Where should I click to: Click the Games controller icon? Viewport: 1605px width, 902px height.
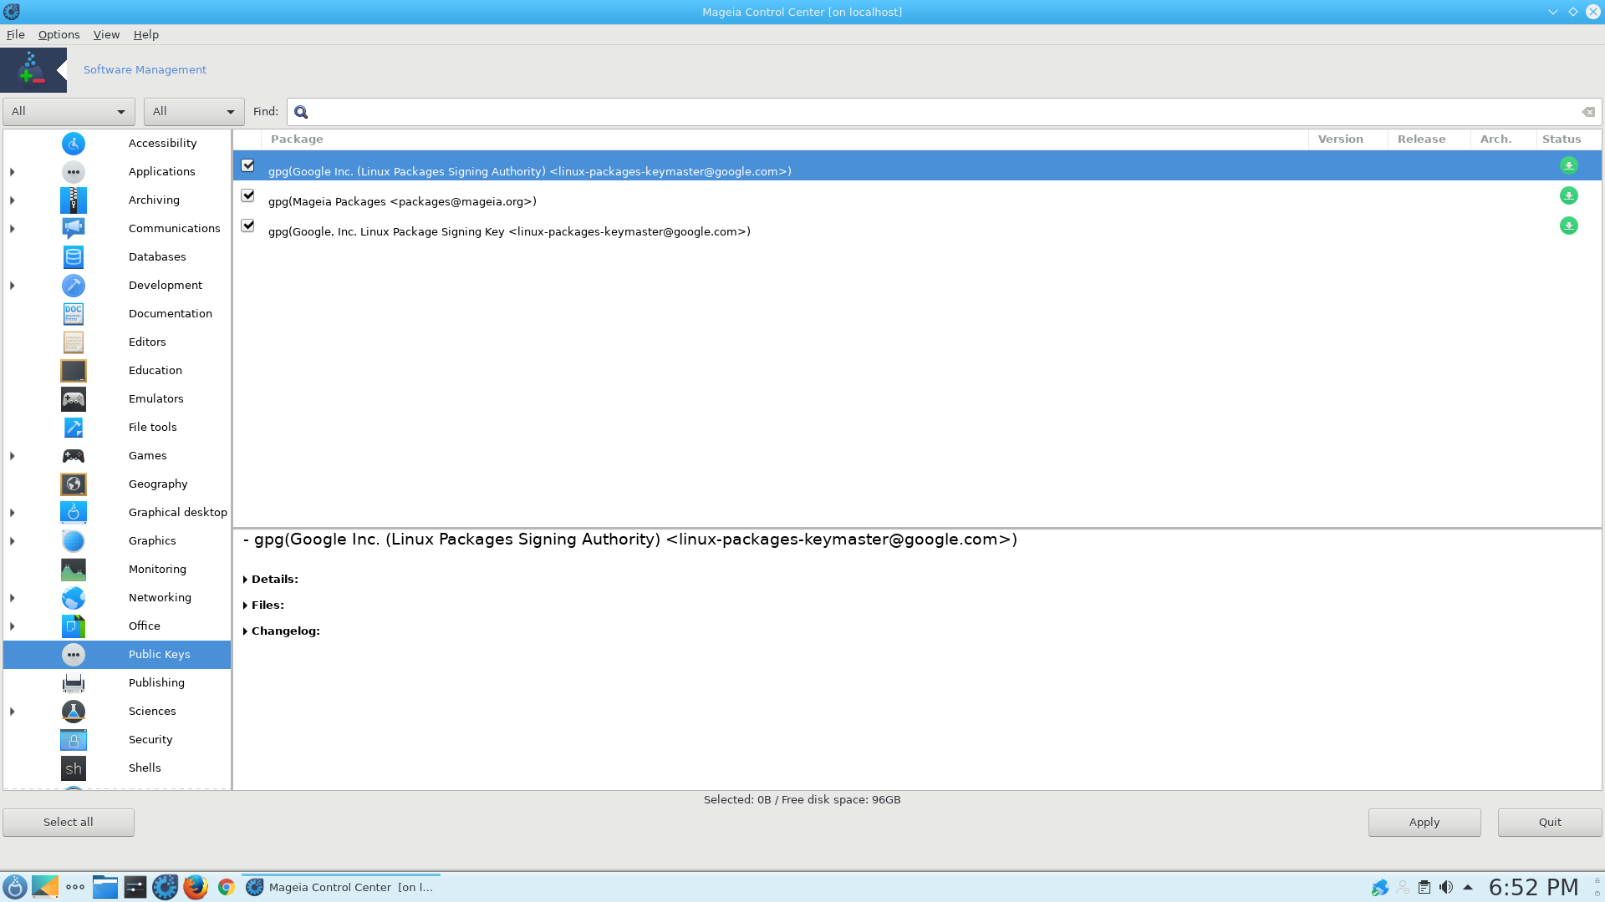[x=74, y=456]
